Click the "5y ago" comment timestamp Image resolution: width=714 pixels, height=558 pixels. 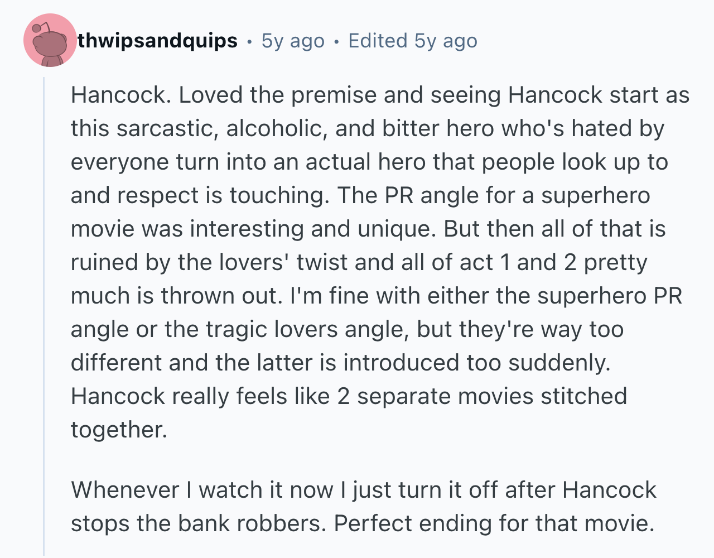click(293, 41)
